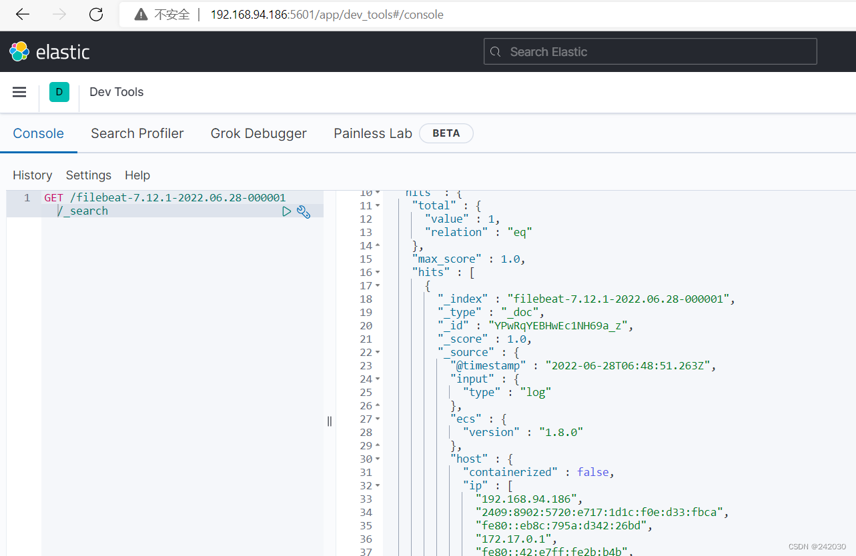Image resolution: width=856 pixels, height=556 pixels.
Task: Click into the Search Elastic field
Action: pyautogui.click(x=650, y=52)
